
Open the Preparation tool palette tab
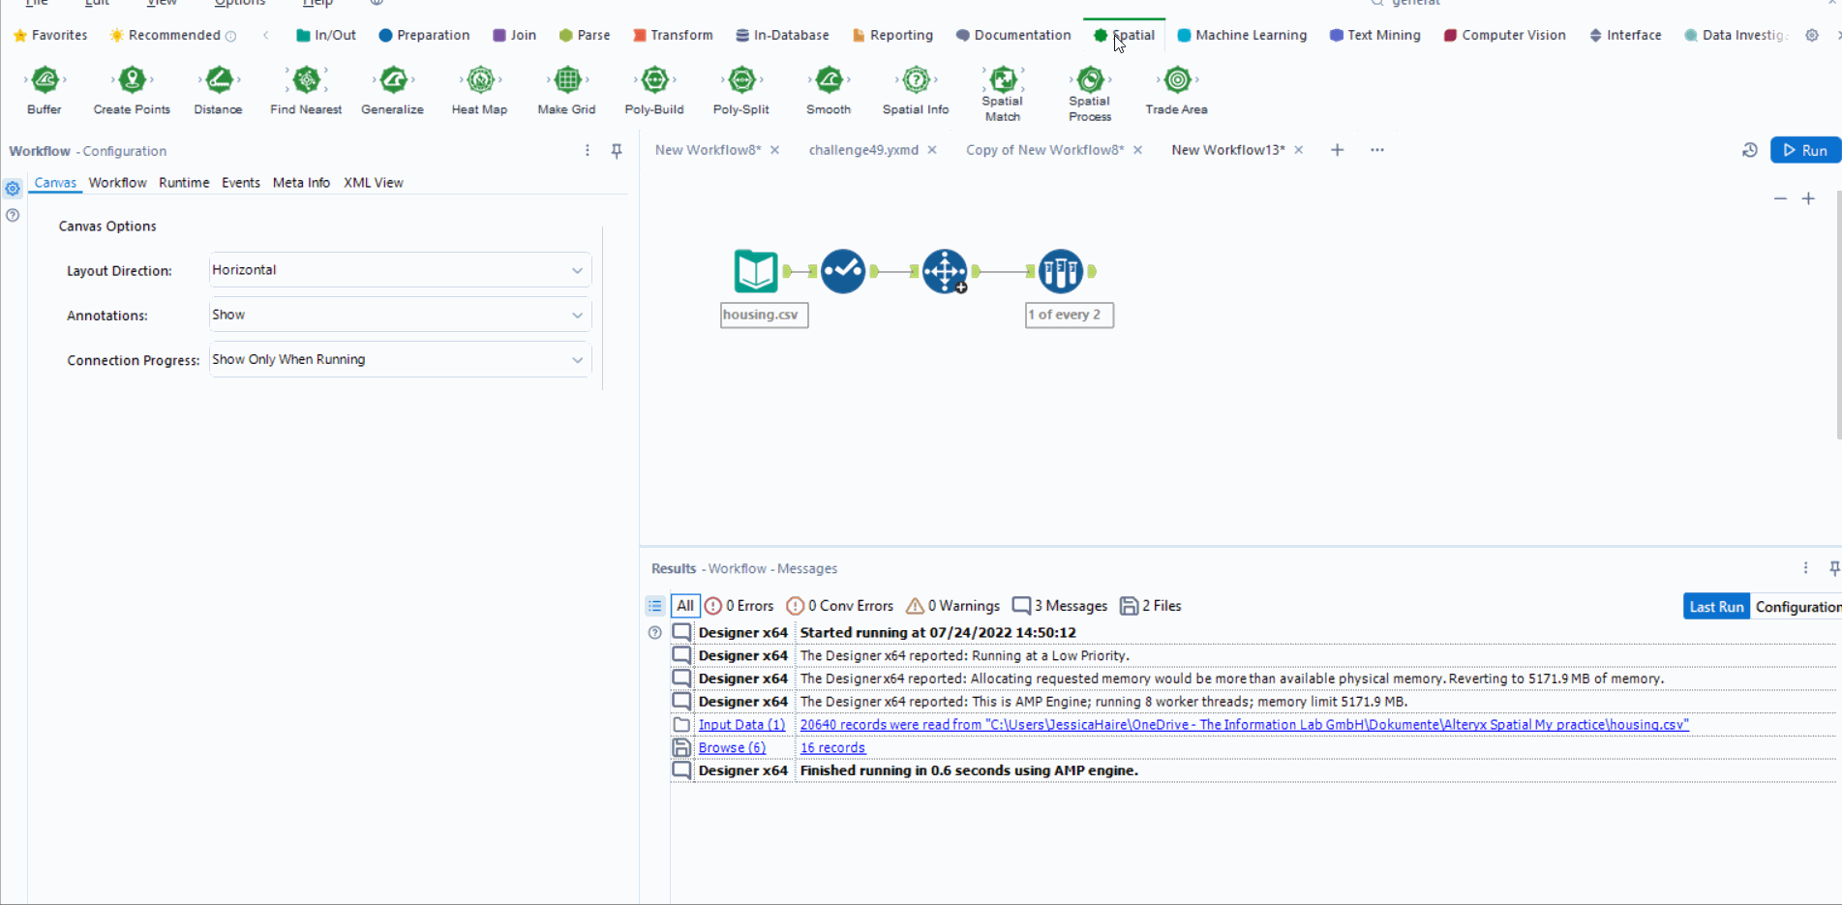pyautogui.click(x=424, y=35)
